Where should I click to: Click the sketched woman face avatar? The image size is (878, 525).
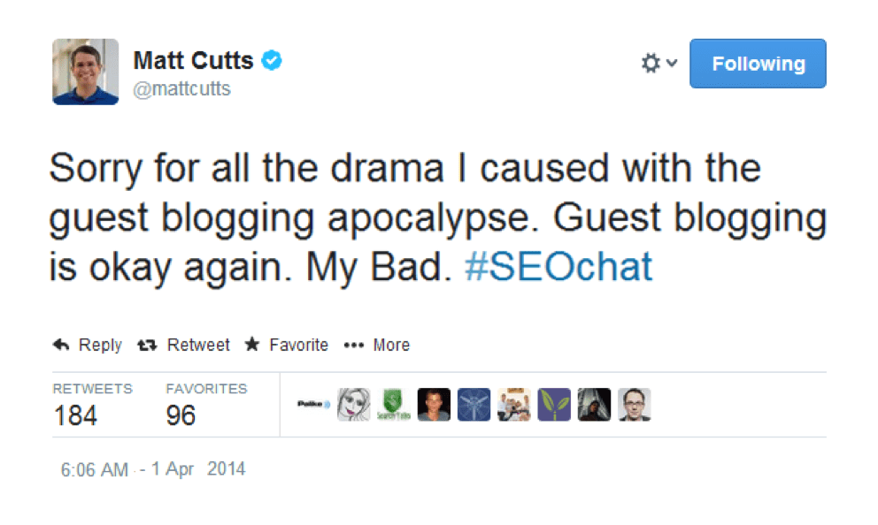353,405
